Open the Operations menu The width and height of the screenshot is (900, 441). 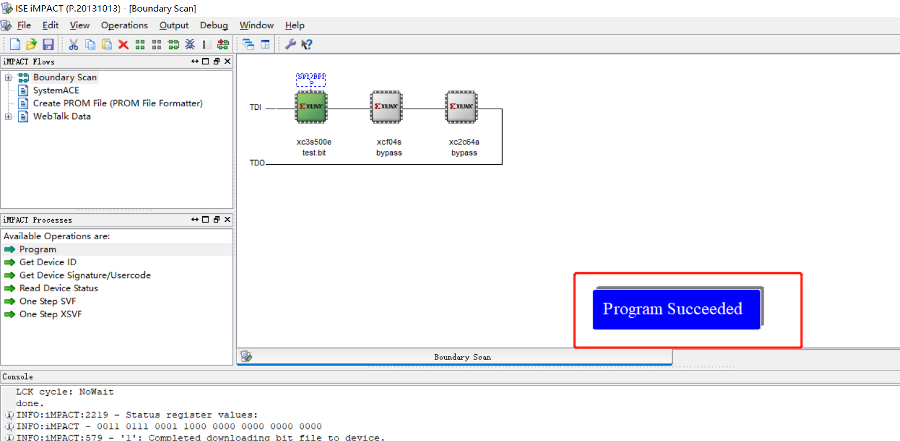[124, 25]
